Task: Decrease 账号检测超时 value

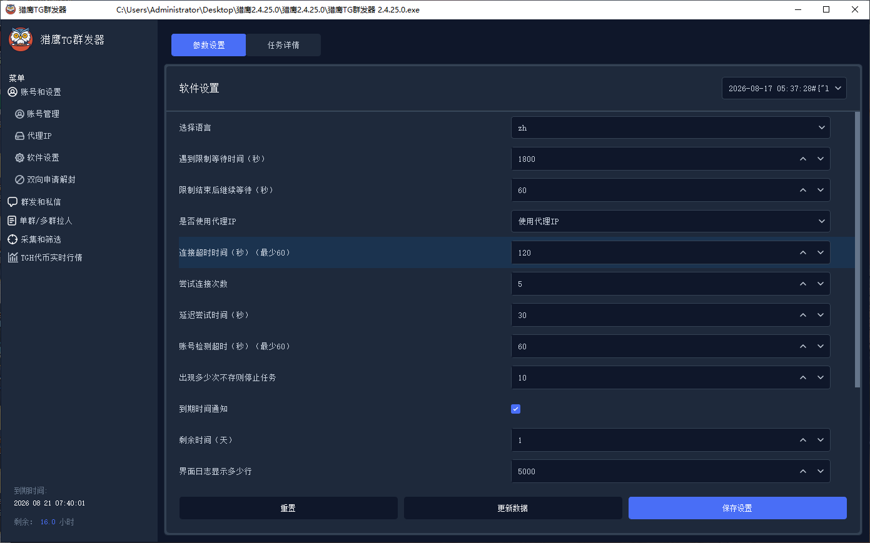Action: click(821, 346)
